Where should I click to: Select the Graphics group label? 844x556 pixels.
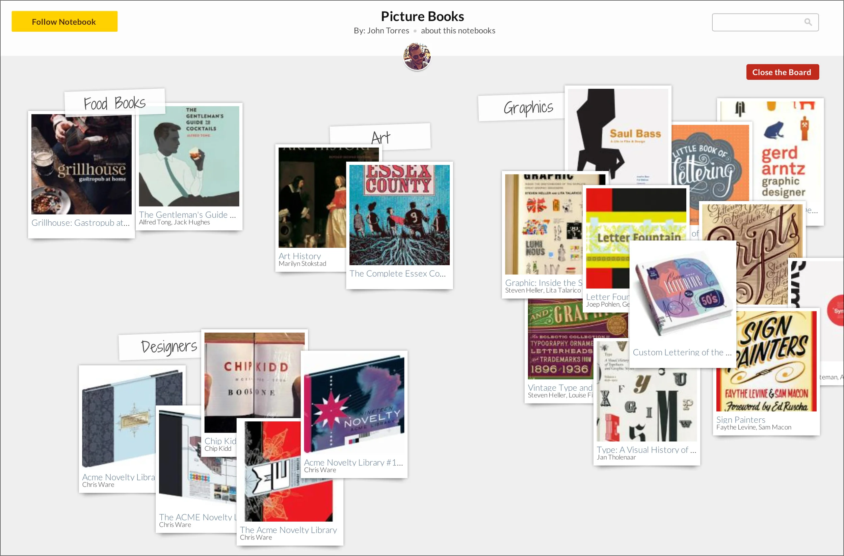point(521,107)
